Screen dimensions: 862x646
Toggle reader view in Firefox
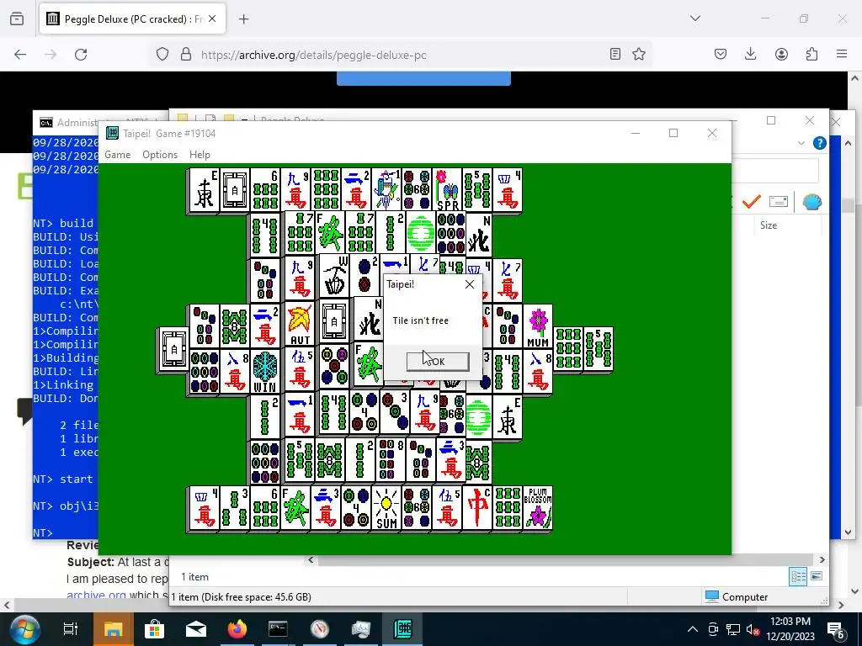pyautogui.click(x=615, y=55)
